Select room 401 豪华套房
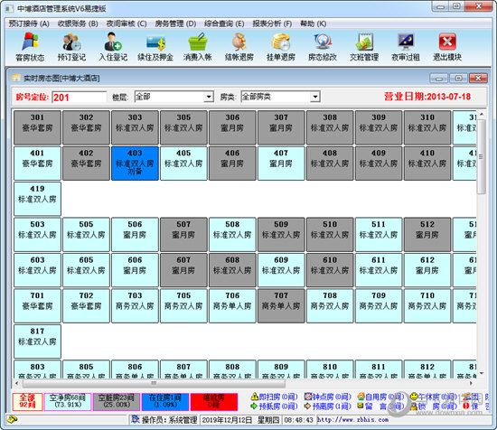Viewport: 497px width, 430px height. (37, 164)
